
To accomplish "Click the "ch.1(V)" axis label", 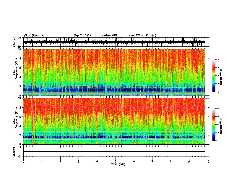I will pyautogui.click(x=14, y=42).
